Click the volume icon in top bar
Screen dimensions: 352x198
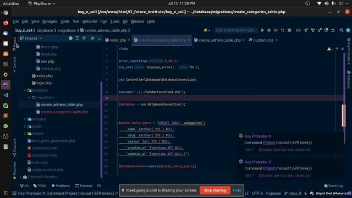point(326,3)
